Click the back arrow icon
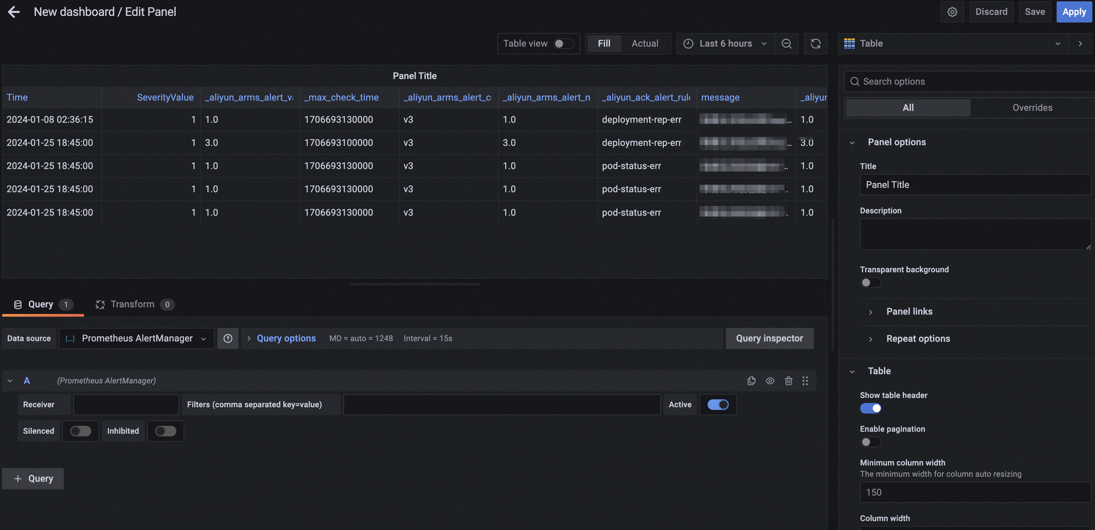Screen dimensions: 1095x530 click(x=14, y=12)
